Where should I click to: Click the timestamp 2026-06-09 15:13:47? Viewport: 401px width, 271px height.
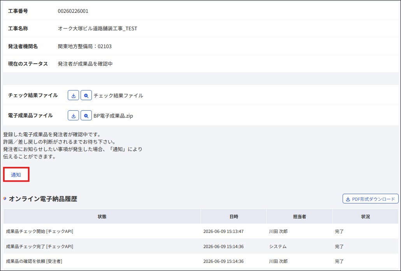tap(223, 231)
